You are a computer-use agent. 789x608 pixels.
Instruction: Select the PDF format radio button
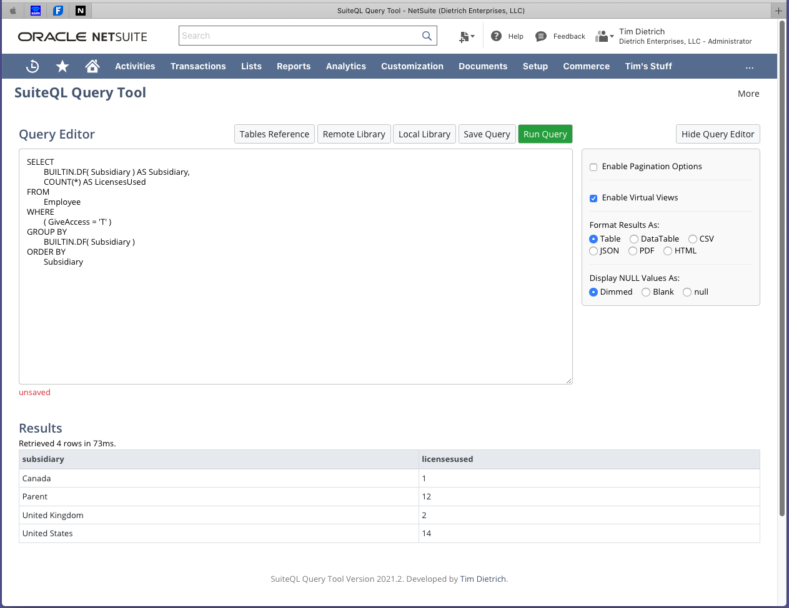click(633, 251)
